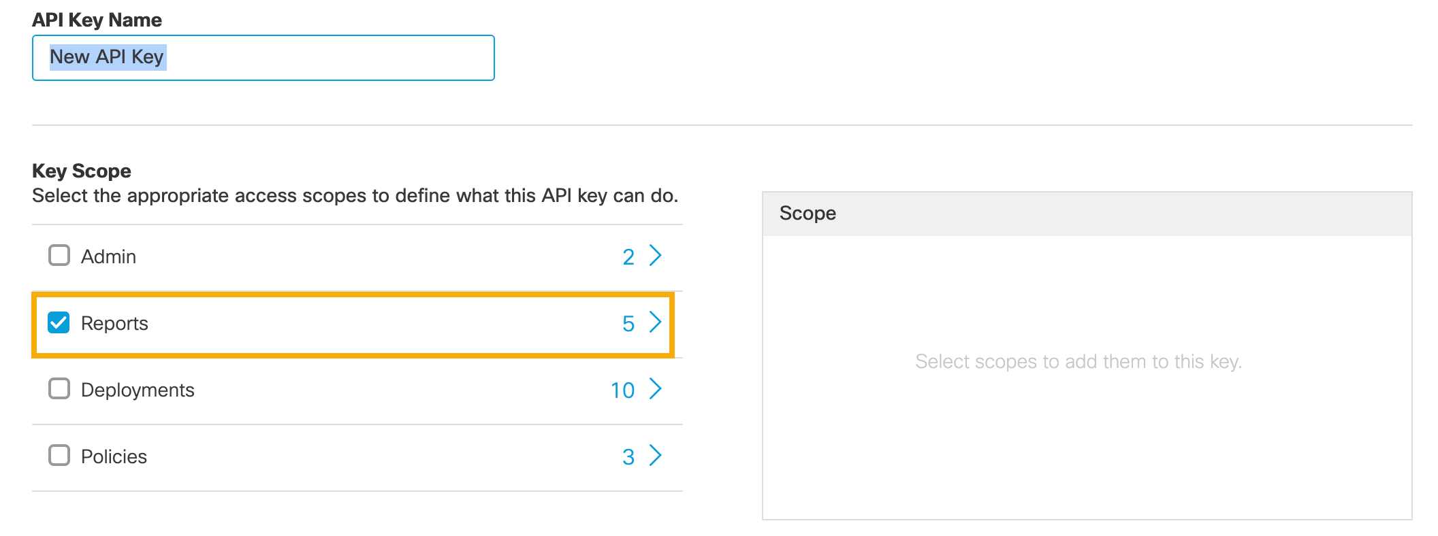Uncheck the Reports scope checkbox
The image size is (1438, 536).
59,322
